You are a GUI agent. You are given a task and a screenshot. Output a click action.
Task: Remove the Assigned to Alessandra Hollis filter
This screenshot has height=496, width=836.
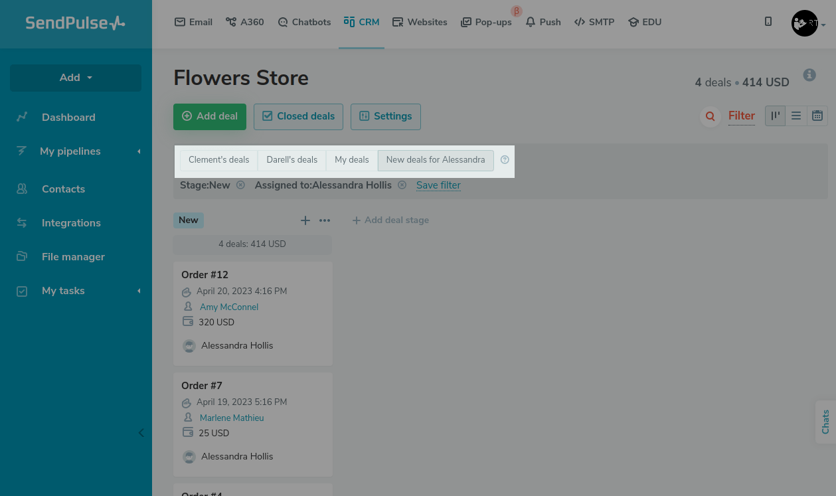(402, 185)
